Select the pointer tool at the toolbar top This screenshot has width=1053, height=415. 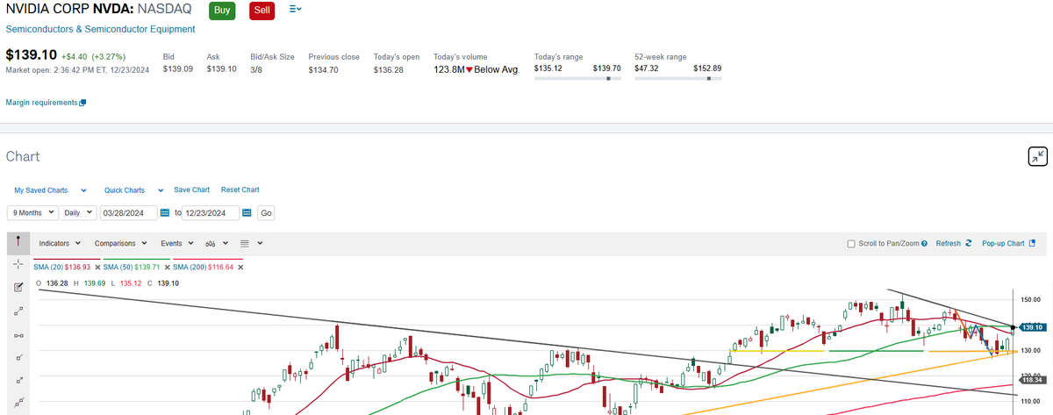(x=18, y=241)
